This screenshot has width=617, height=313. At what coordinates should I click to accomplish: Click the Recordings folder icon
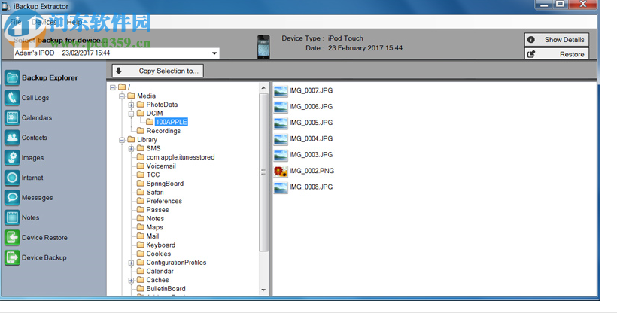141,130
